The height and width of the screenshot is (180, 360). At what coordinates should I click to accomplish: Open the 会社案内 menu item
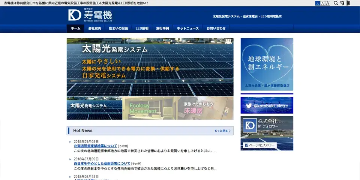(94, 28)
